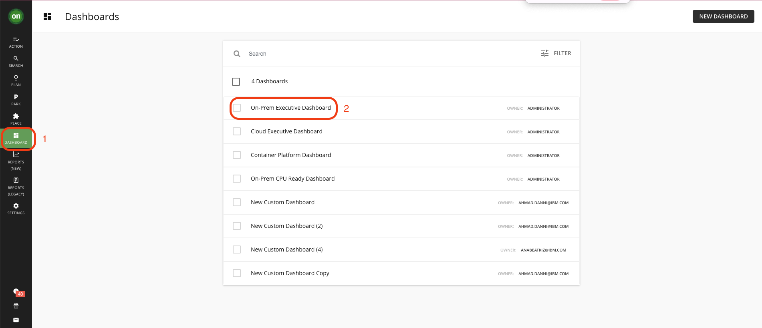Viewport: 762px width, 328px height.
Task: Click ADMINISTRATOR owner of Cloud Executive Dashboard
Action: 543,132
